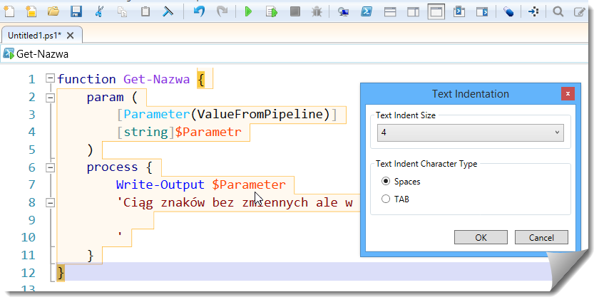Click the Paste clipboard icon

[145, 11]
